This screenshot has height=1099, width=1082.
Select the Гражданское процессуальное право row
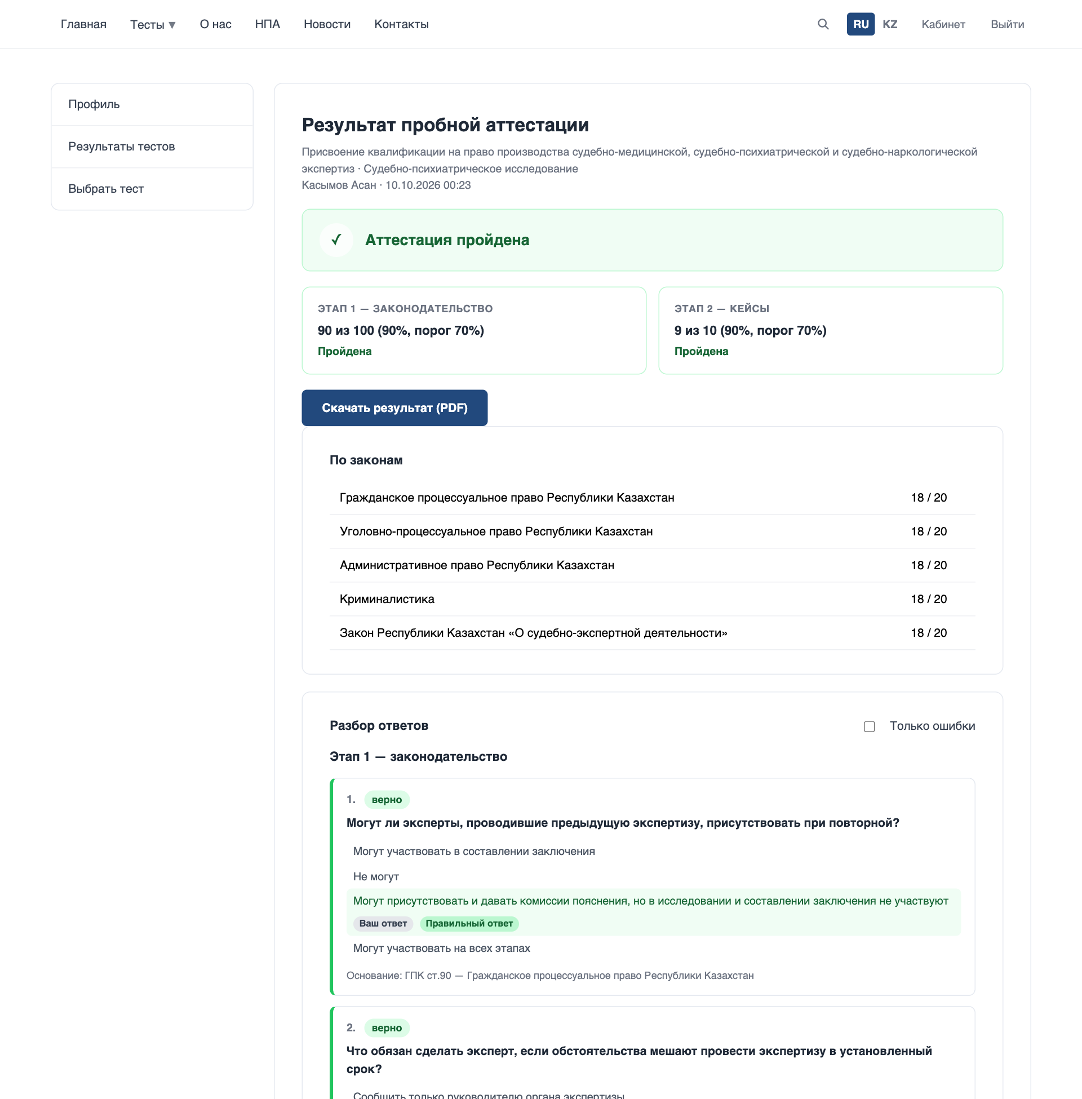(653, 498)
